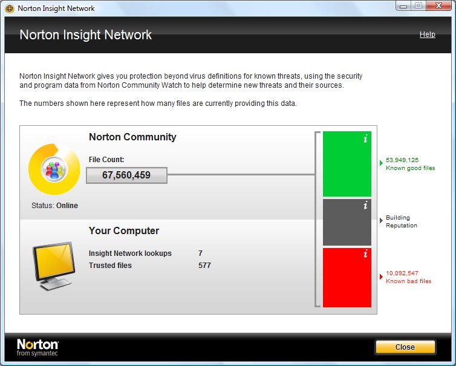
Task: Click the Norton Community people icon
Action: coord(54,169)
